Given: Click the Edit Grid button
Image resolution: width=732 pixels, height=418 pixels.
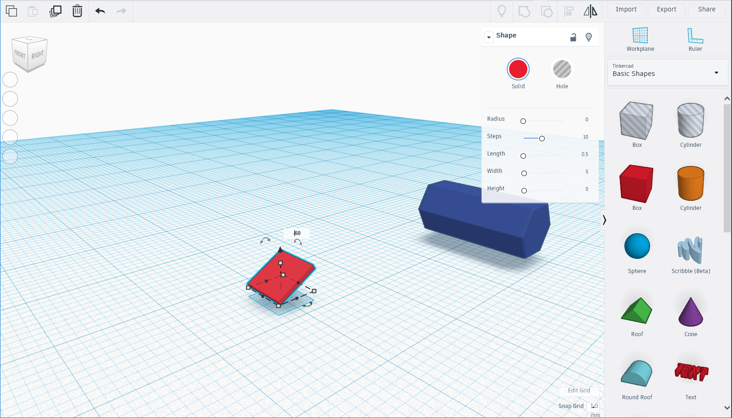Looking at the screenshot, I should [x=579, y=391].
